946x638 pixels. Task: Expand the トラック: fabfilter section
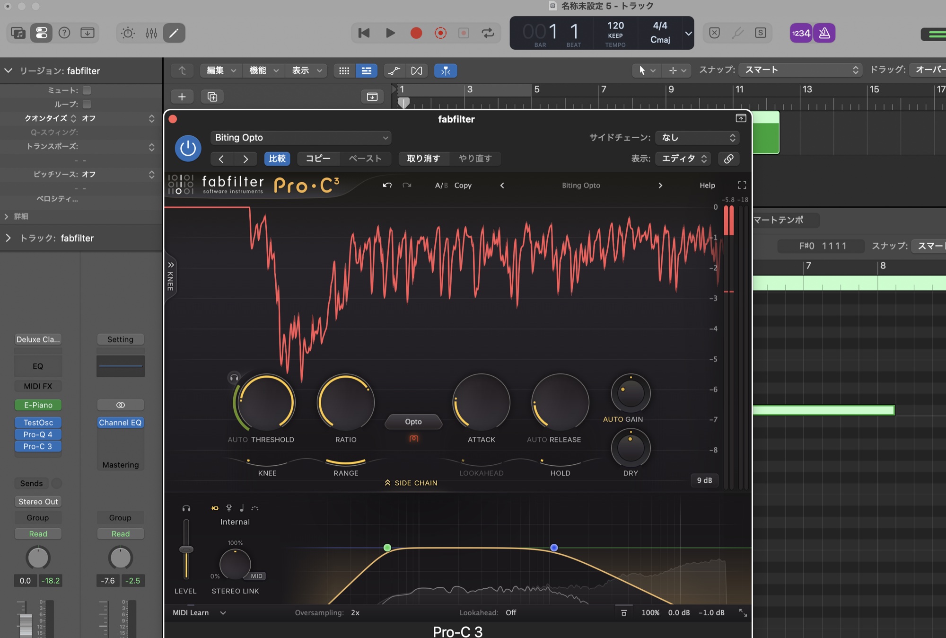tap(8, 238)
